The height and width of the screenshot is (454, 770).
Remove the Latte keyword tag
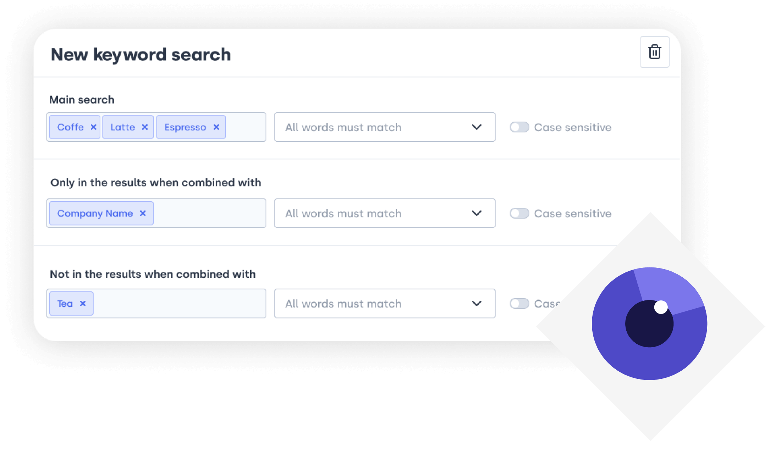[x=145, y=127]
